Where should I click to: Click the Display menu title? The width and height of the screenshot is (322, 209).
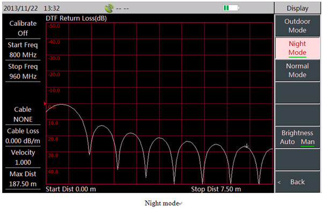[x=297, y=8]
